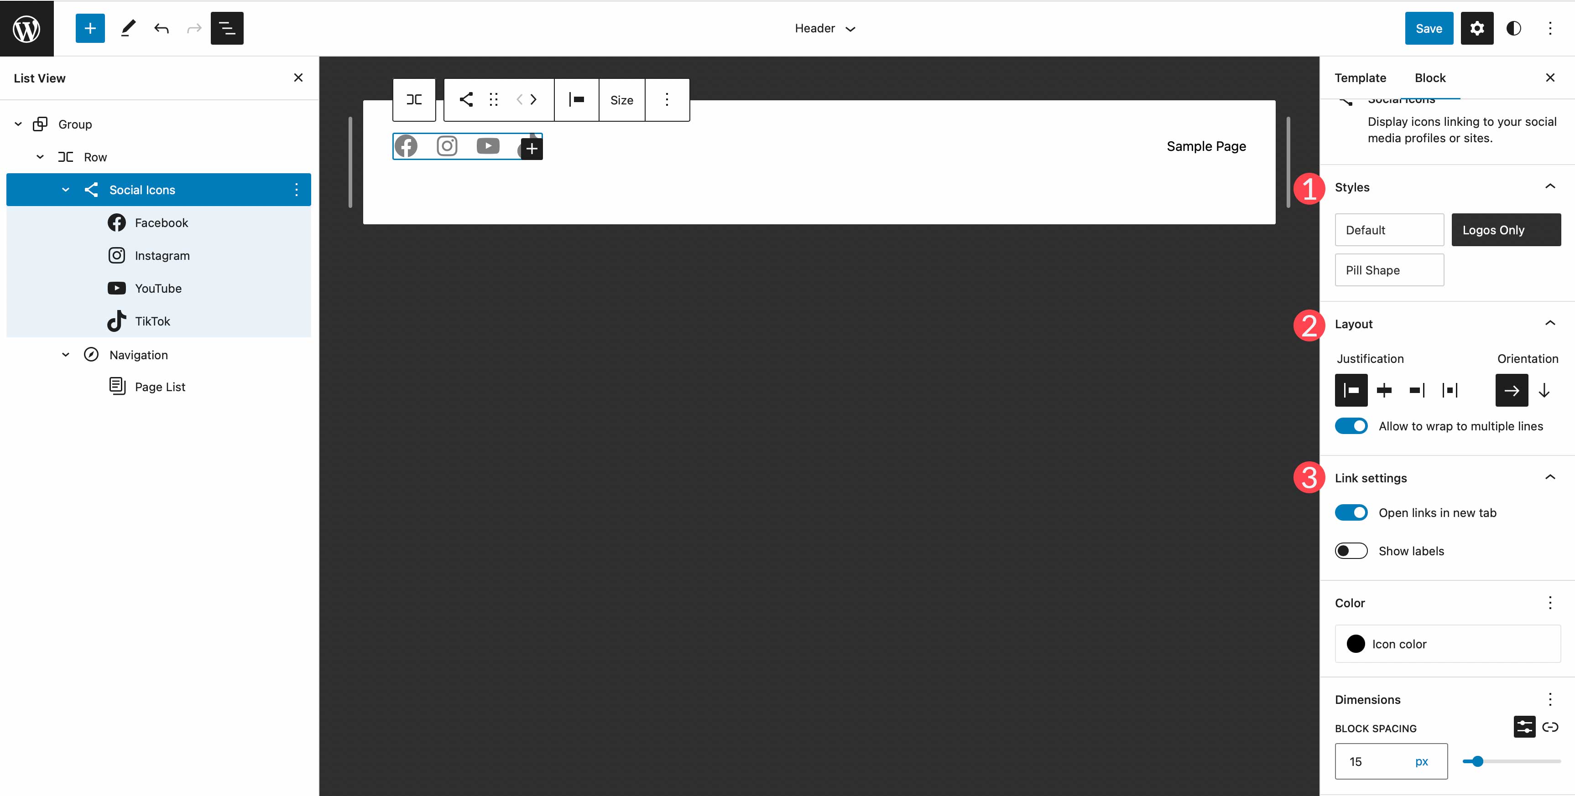Click the Icon color swatch

[x=1356, y=644]
